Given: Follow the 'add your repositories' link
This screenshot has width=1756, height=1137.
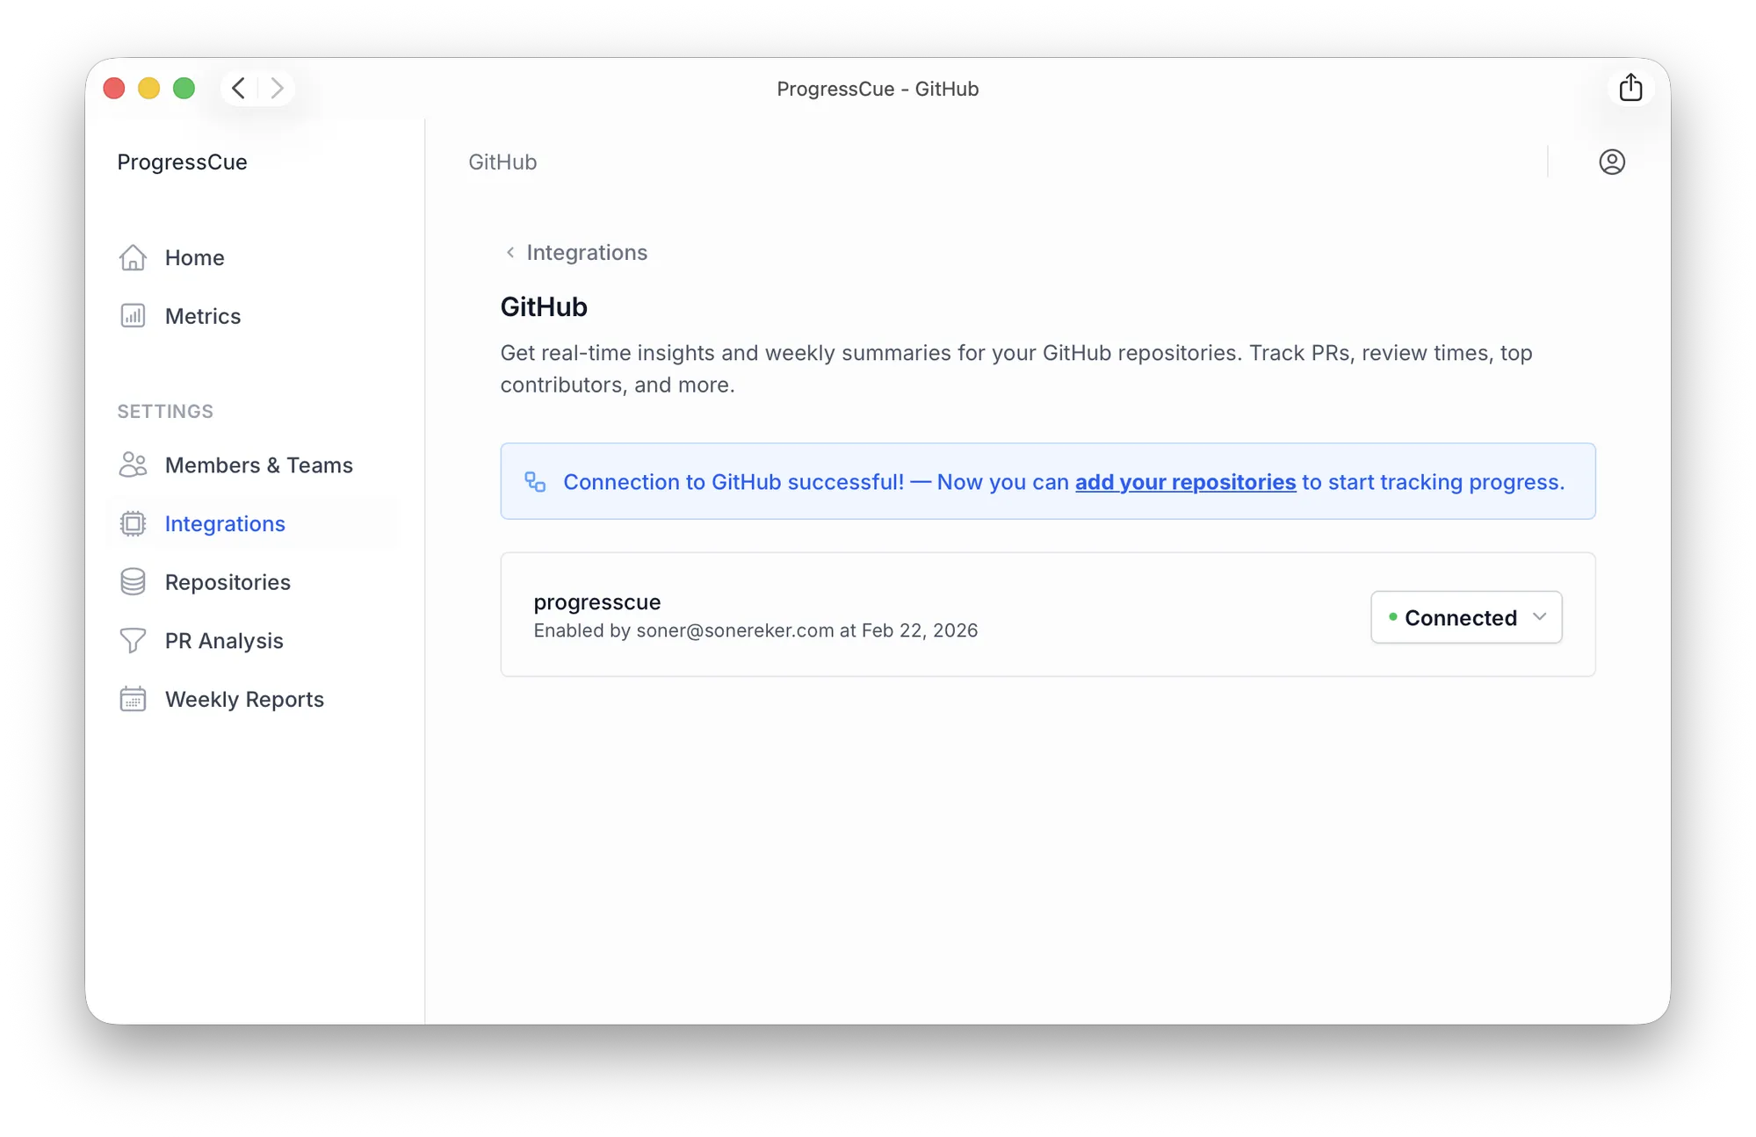Looking at the screenshot, I should pos(1185,482).
